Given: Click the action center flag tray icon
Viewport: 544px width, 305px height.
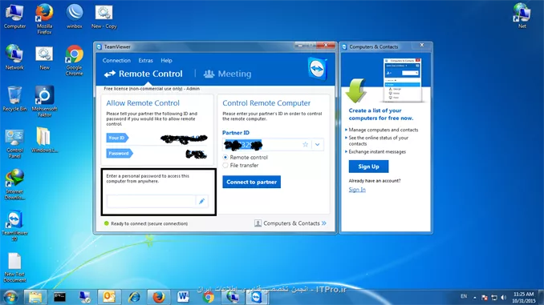Looking at the screenshot, I should 485,297.
